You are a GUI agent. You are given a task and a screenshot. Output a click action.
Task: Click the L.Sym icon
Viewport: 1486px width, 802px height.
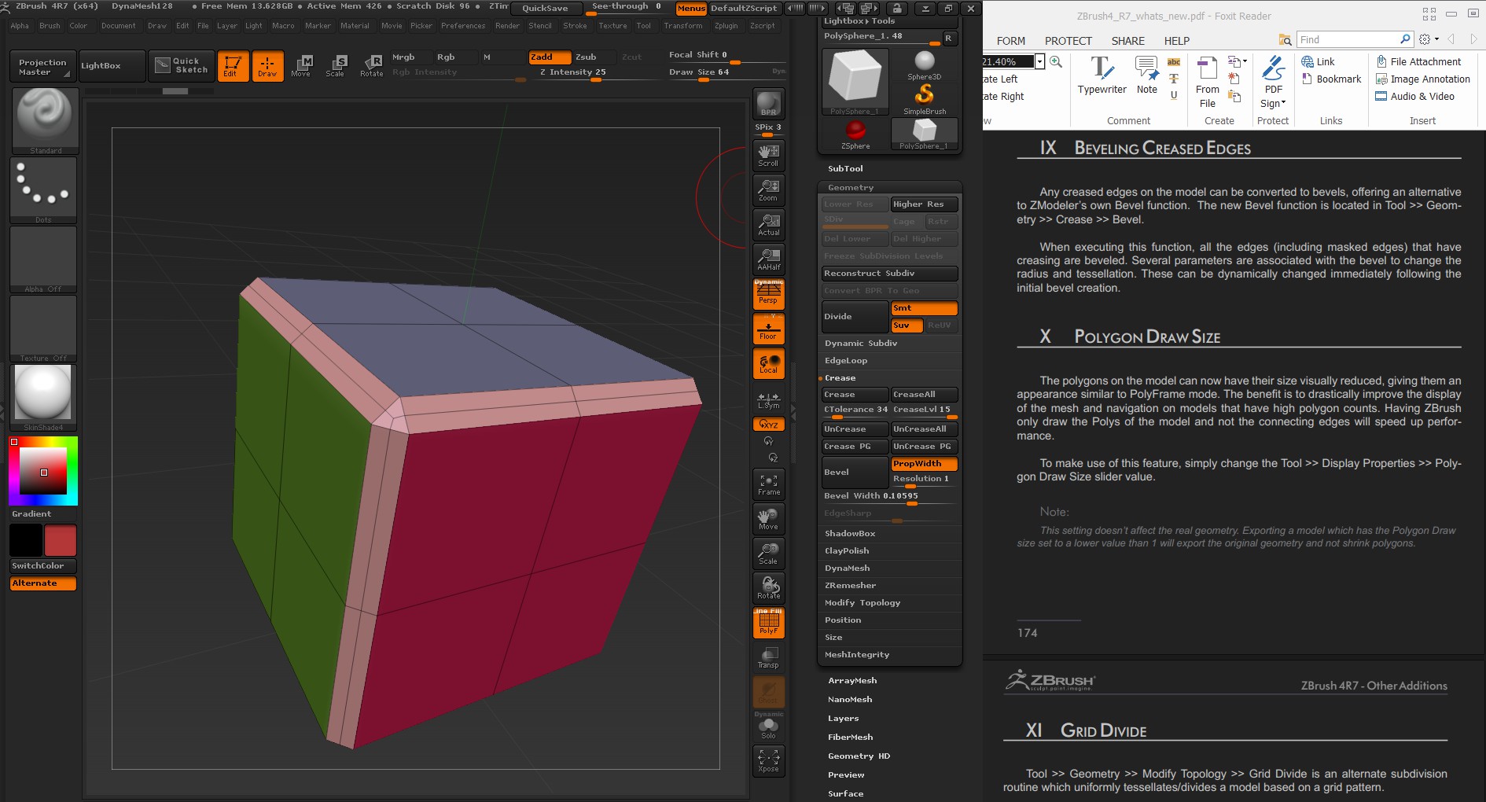coord(768,400)
